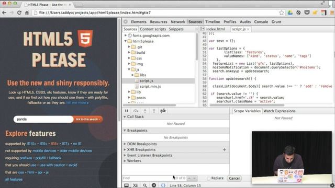Open DevTools settings gear
Image resolution: width=335 pixels, height=188 pixels.
coord(332,185)
